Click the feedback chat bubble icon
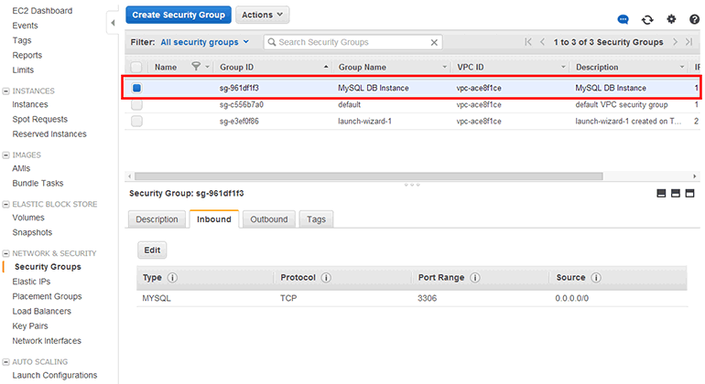This screenshot has height=384, width=705. click(624, 19)
